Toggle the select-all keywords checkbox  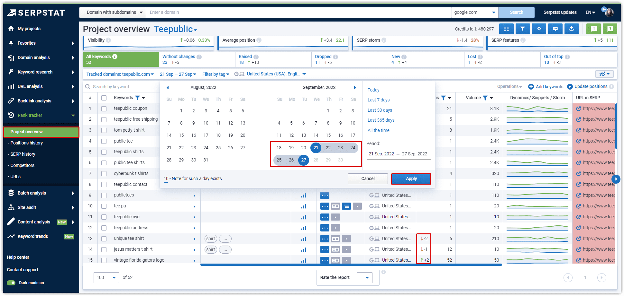tap(104, 98)
